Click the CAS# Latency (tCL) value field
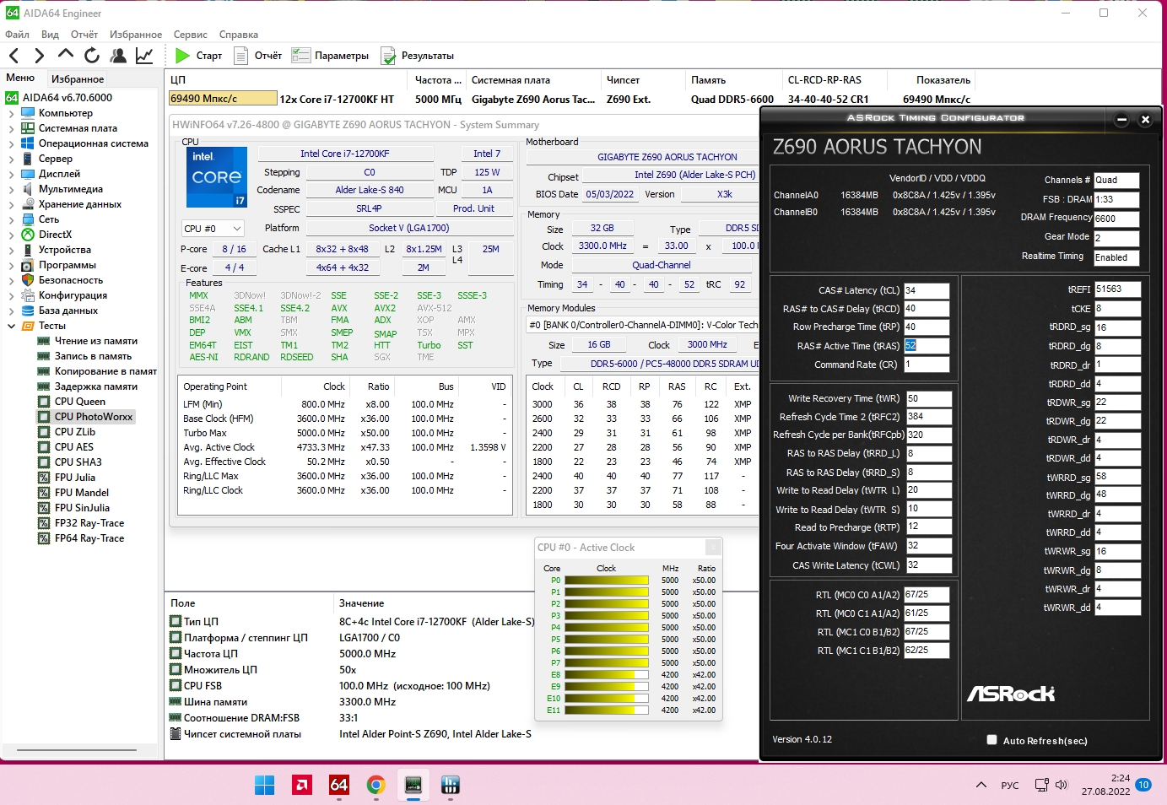Screen dimensions: 1167x805 (x=927, y=290)
